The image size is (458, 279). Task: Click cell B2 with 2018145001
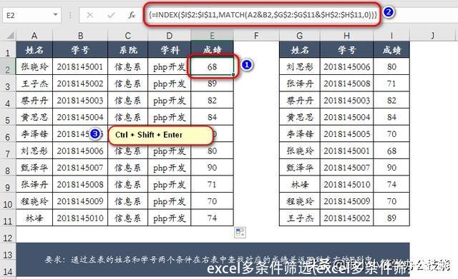(x=80, y=66)
